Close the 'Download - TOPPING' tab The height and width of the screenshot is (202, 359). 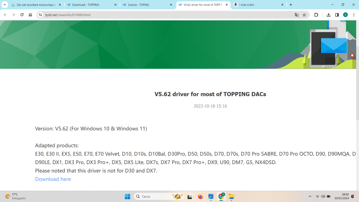point(115,5)
